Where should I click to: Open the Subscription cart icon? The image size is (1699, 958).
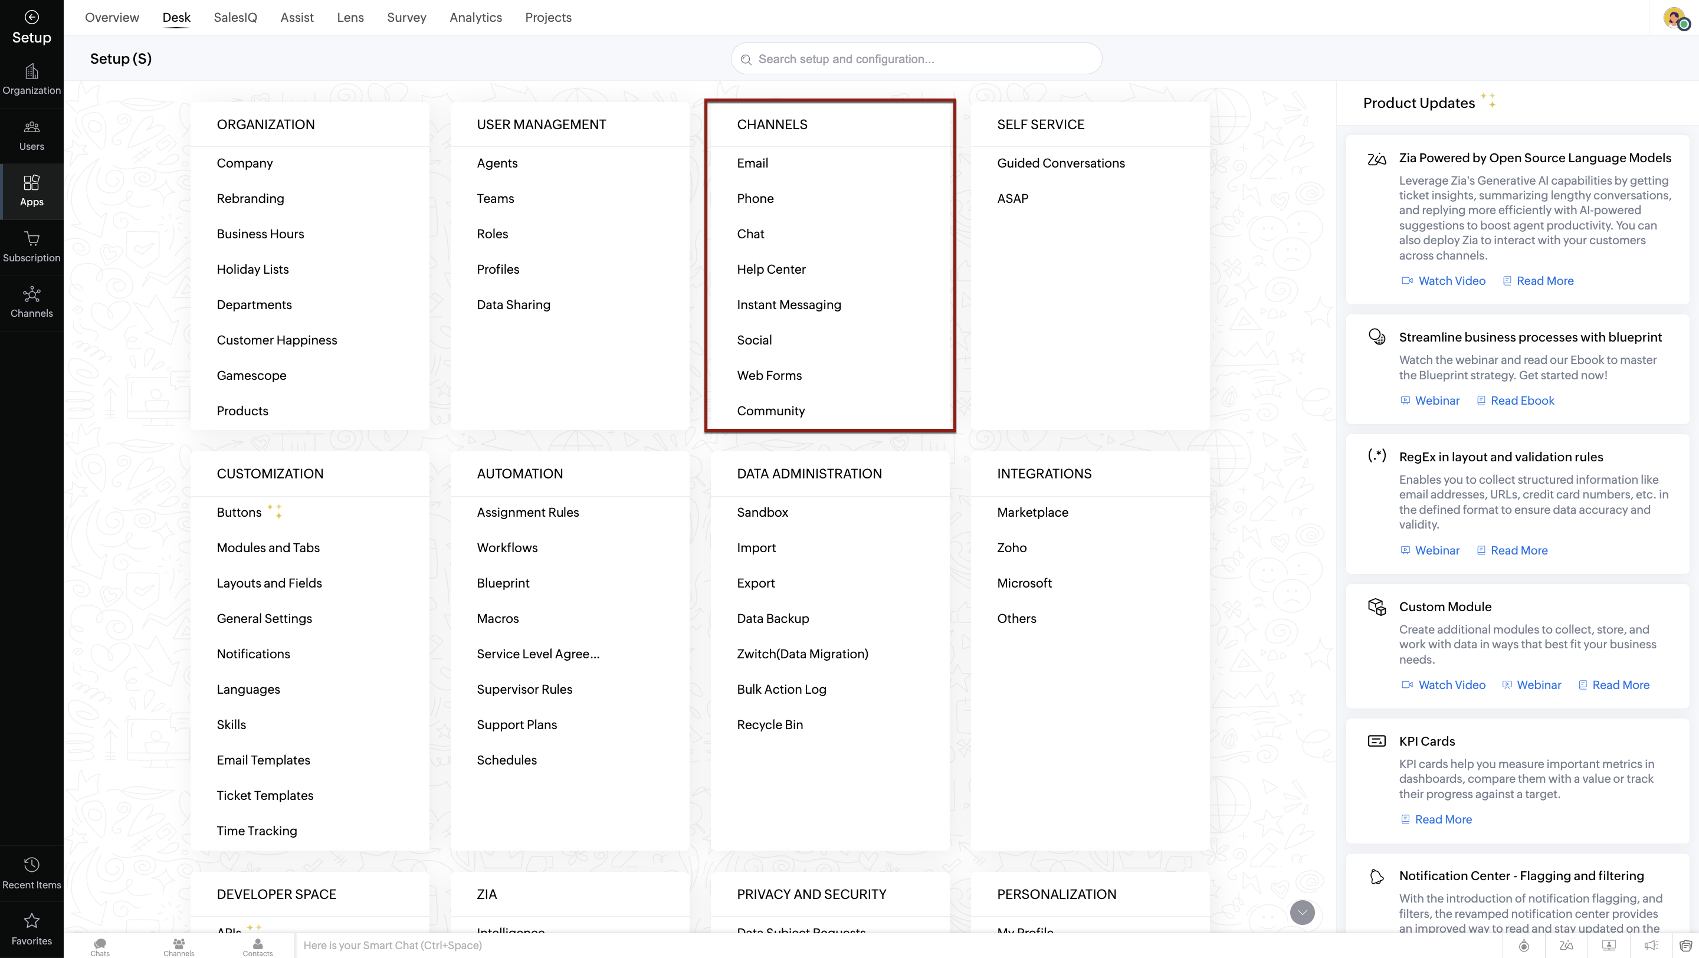click(x=32, y=247)
